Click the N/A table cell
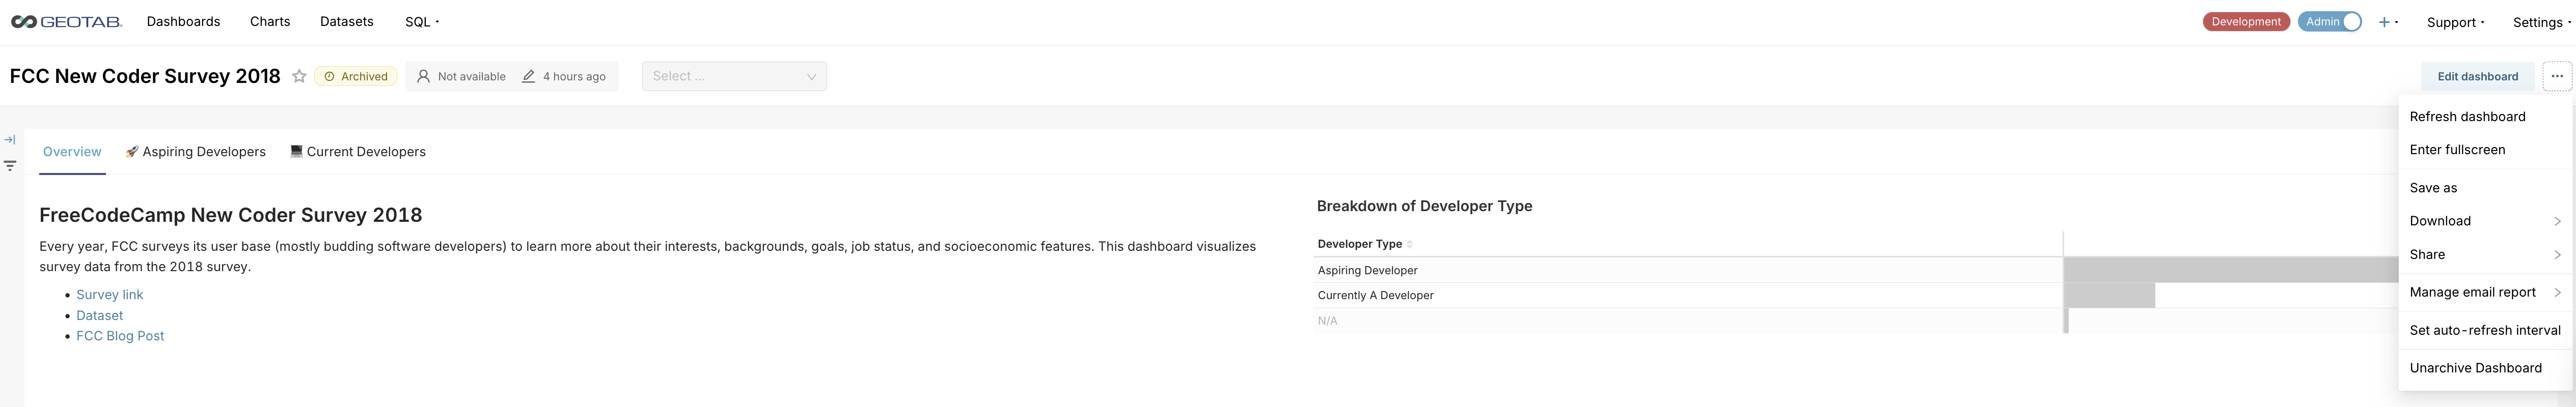2576x407 pixels. 1688,321
